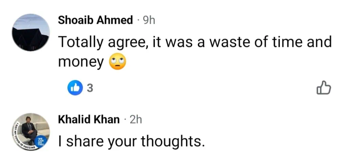Click Shoaib Ahmed's name
Image resolution: width=347 pixels, height=157 pixels.
(x=96, y=20)
